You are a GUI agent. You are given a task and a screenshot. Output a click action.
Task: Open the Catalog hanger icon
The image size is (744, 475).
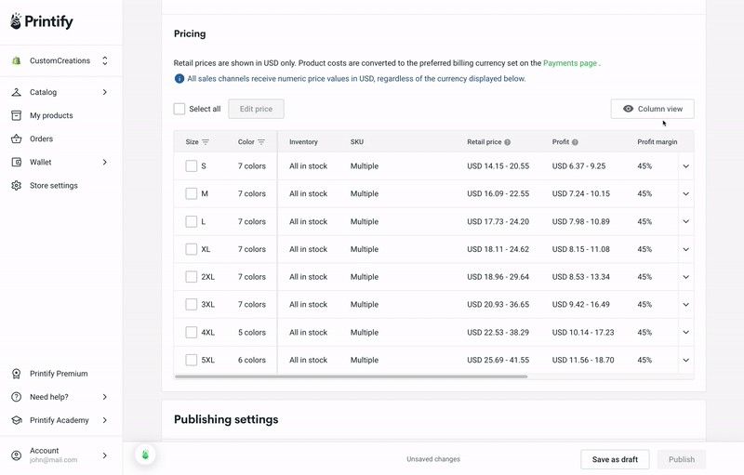tap(16, 92)
